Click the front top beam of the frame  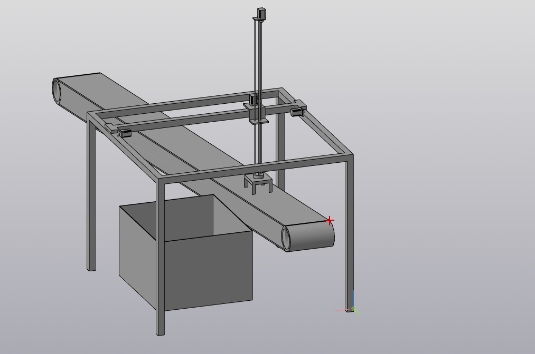(254, 168)
